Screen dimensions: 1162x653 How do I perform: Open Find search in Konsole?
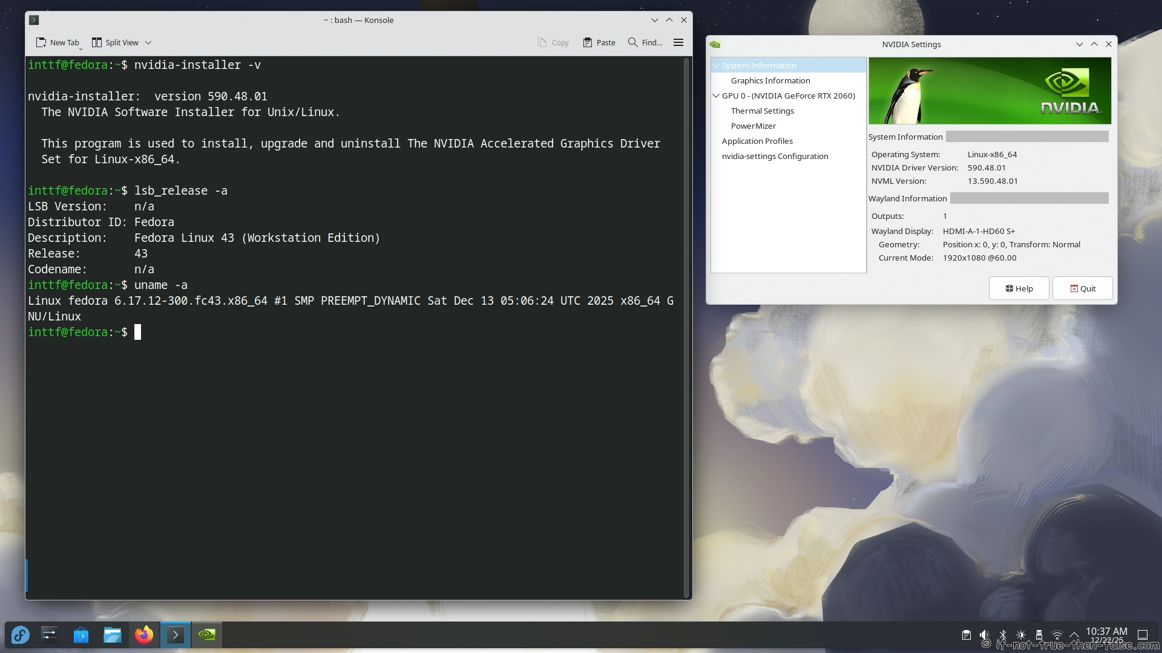point(645,42)
